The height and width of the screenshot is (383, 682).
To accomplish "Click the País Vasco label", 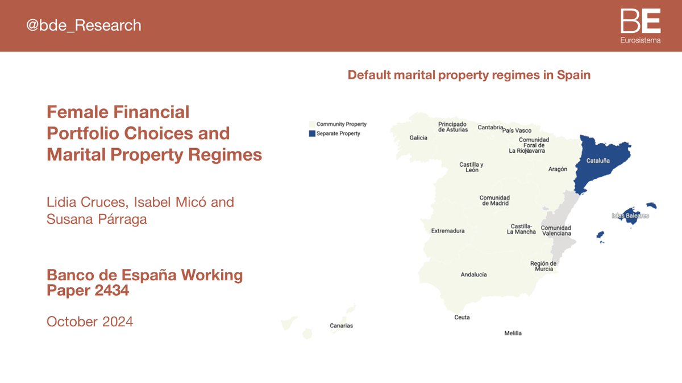I will 517,131.
